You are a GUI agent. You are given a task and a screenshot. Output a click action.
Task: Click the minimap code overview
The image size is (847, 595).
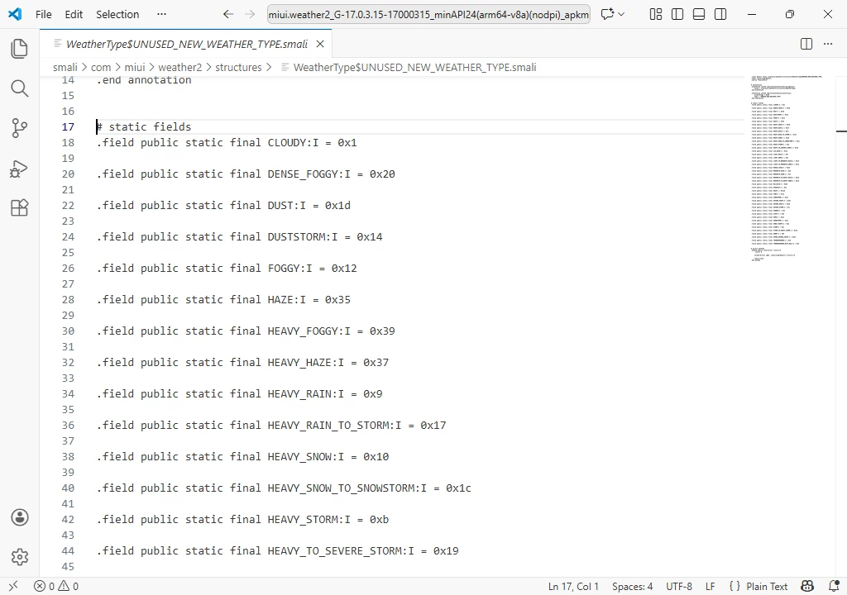pos(786,165)
